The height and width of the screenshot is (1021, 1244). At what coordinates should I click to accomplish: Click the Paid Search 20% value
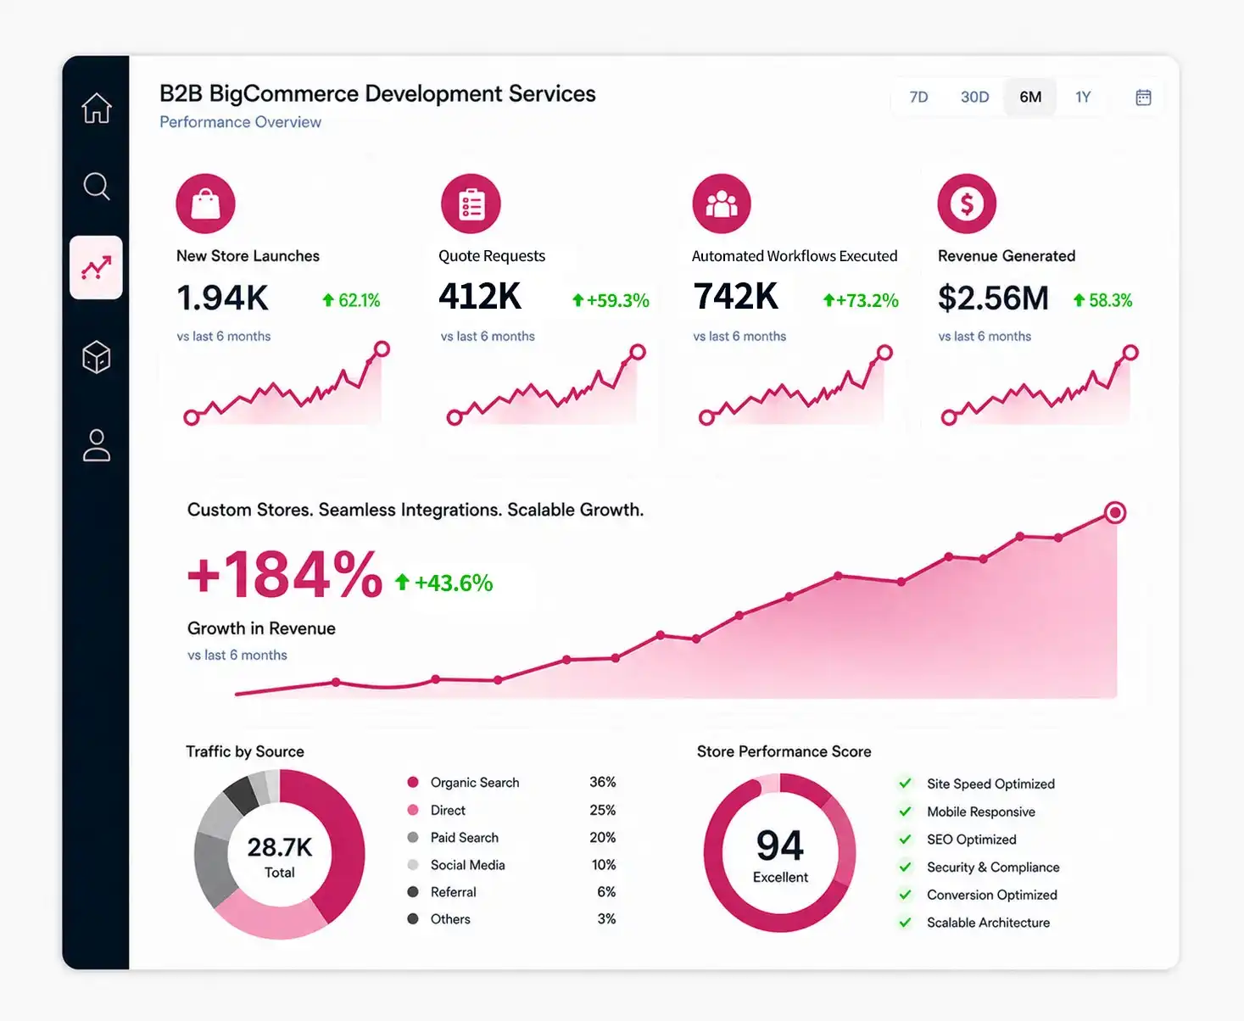tap(602, 837)
